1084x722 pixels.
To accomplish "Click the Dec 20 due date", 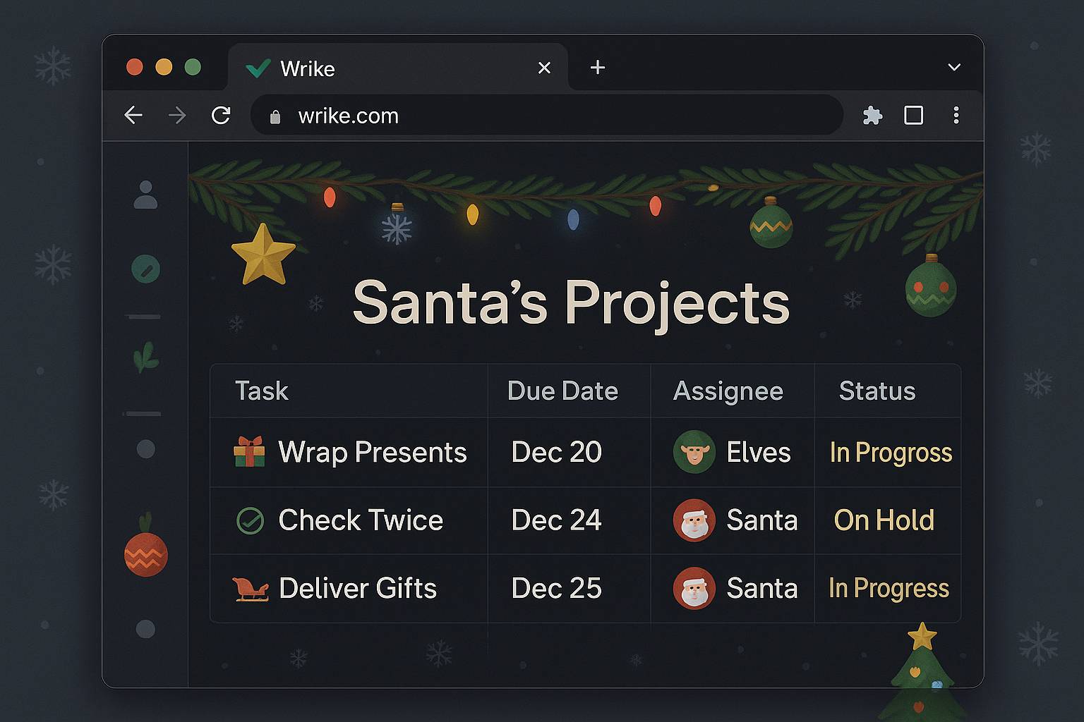I will tap(556, 452).
